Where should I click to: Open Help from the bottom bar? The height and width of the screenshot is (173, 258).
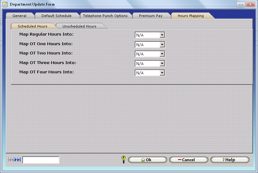[230, 160]
